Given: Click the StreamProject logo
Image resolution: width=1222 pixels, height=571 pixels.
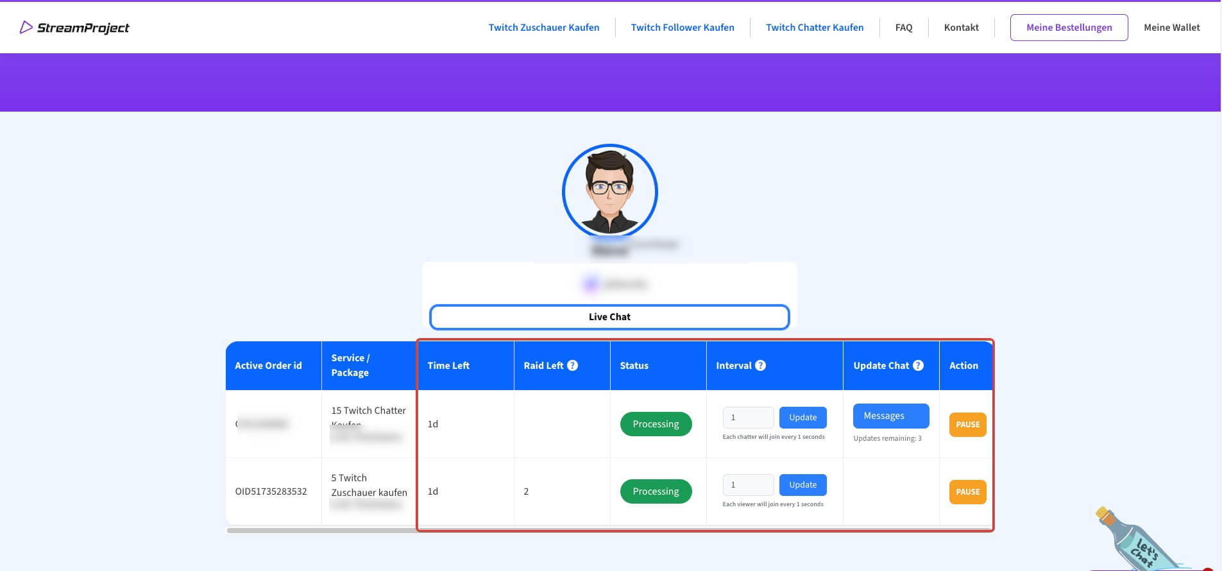Looking at the screenshot, I should point(74,28).
